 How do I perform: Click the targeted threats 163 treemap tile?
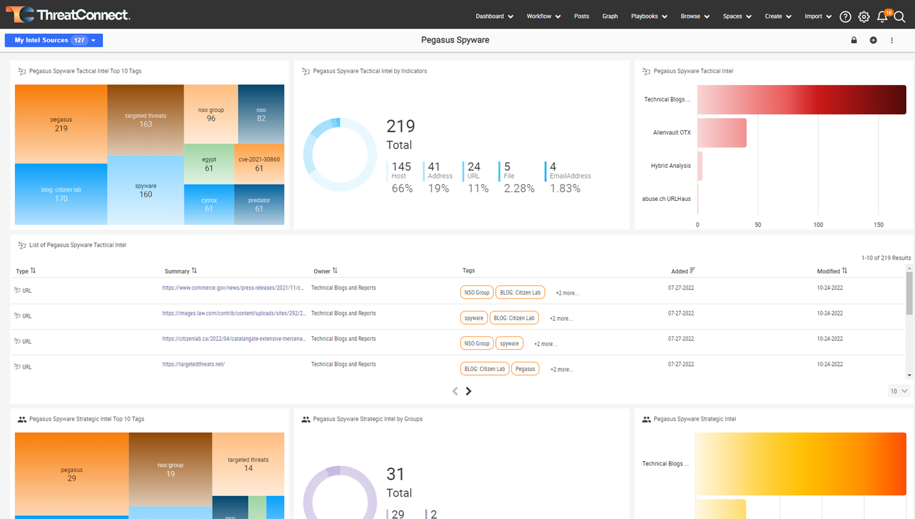click(x=146, y=120)
